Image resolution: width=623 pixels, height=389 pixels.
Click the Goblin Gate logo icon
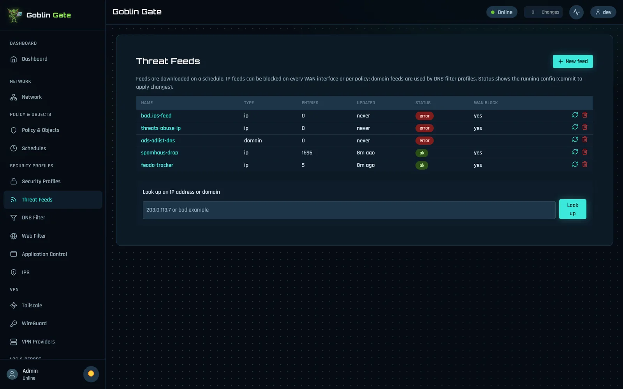click(14, 15)
